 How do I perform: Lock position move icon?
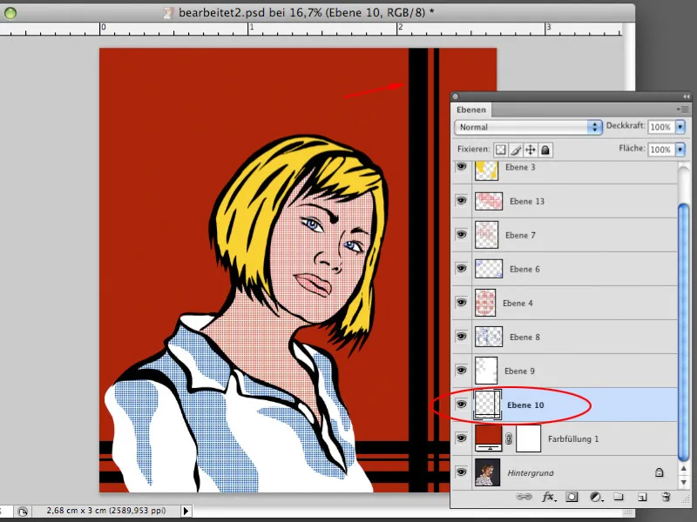(x=531, y=150)
